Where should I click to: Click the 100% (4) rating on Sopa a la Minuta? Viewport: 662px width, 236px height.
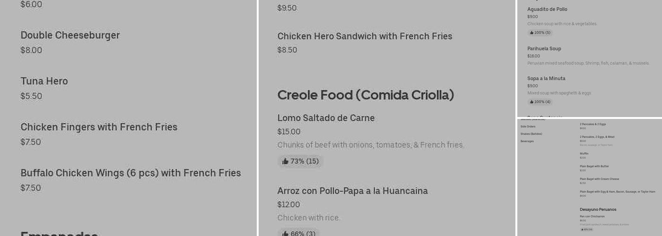pos(540,101)
